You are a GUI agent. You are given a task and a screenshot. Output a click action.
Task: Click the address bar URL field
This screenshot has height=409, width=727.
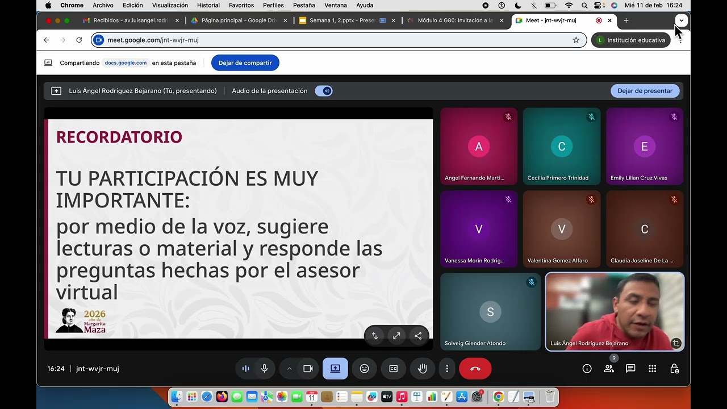tap(339, 40)
